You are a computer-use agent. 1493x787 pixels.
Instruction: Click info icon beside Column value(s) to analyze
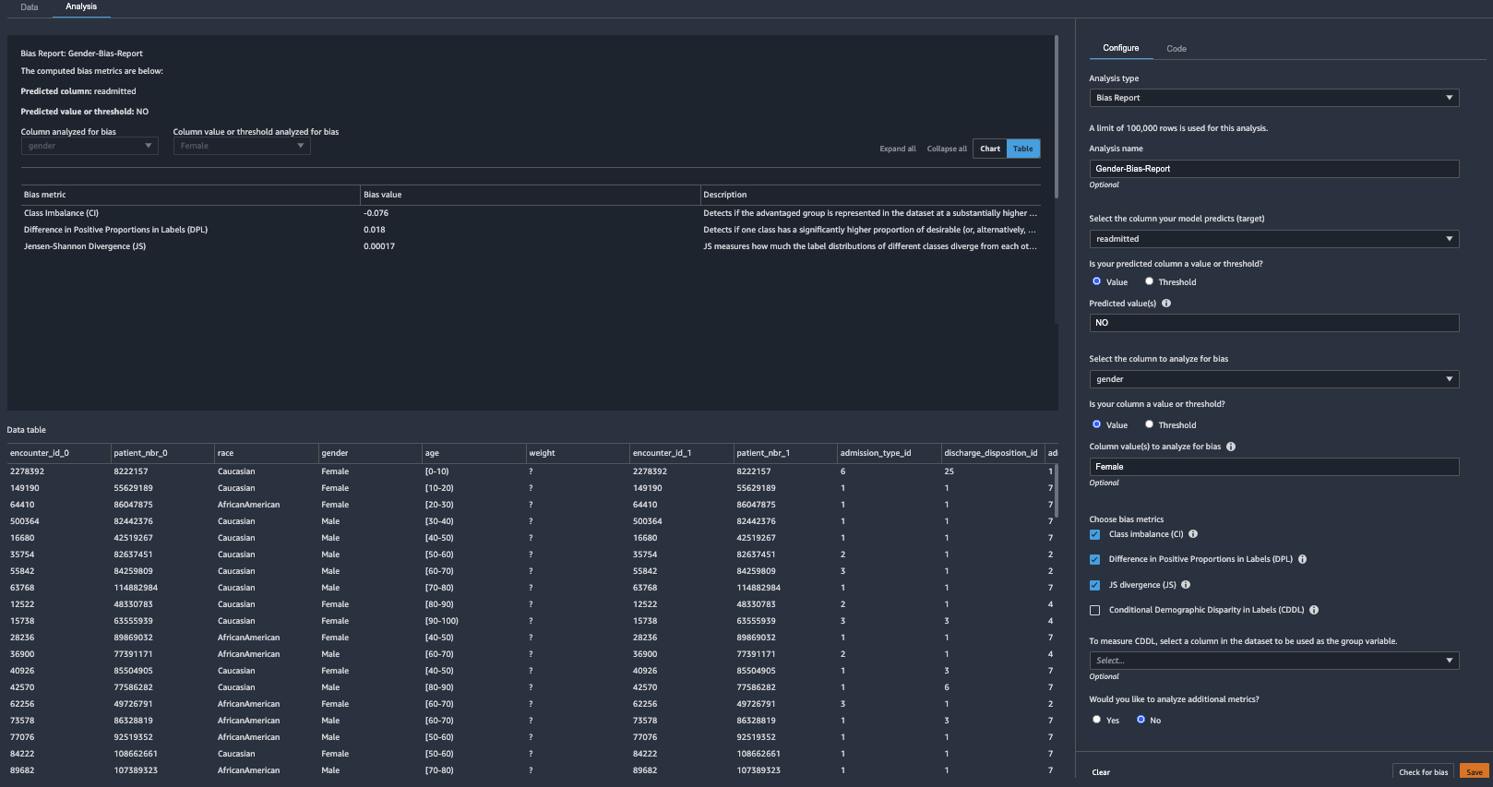1231,447
